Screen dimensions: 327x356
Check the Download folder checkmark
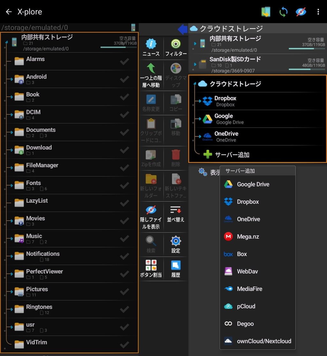pos(125,150)
